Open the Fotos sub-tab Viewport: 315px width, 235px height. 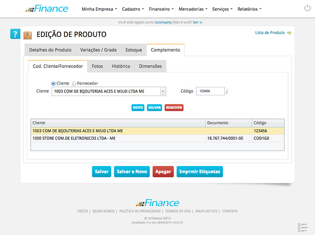pos(97,66)
